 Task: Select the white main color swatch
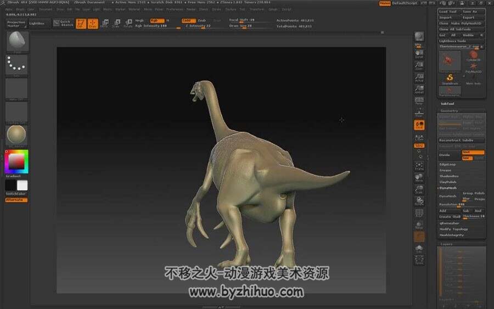[x=22, y=186]
